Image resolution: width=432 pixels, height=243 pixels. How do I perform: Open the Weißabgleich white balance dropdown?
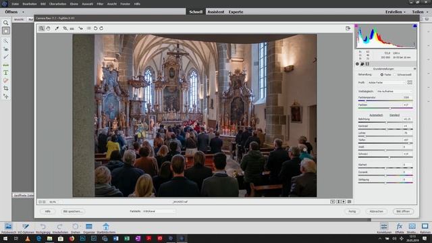click(394, 91)
